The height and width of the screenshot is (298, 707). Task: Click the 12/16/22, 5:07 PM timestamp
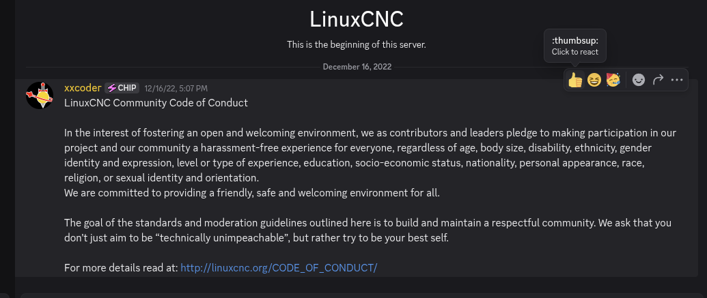click(x=176, y=89)
